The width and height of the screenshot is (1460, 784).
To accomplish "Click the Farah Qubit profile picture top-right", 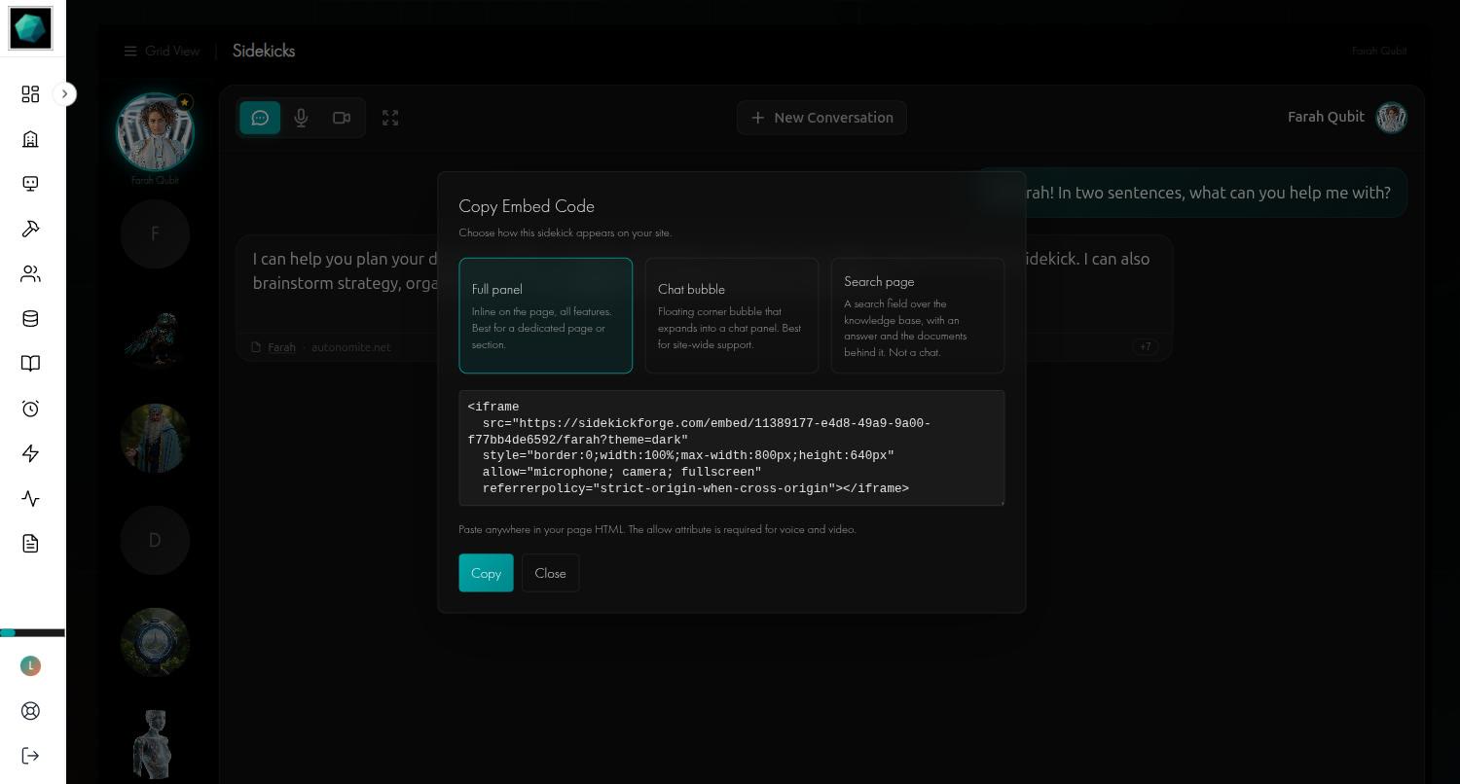I will click(1391, 118).
